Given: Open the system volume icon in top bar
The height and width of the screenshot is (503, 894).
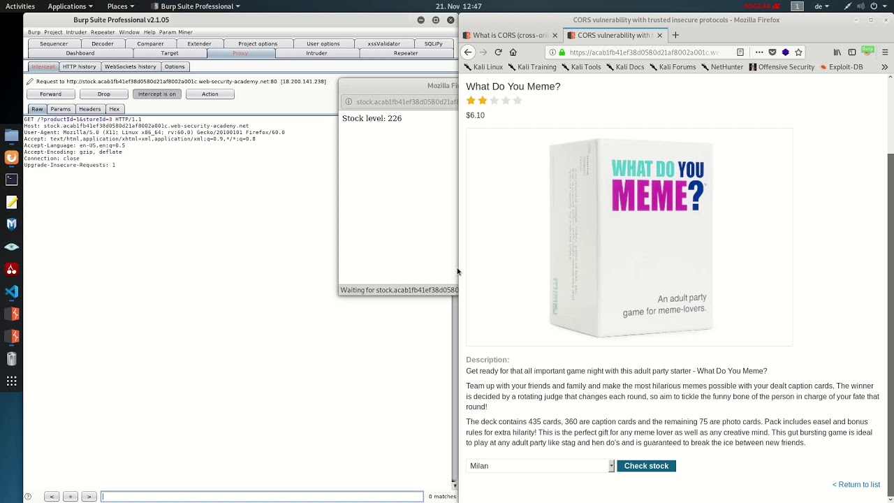Looking at the screenshot, I should [860, 6].
